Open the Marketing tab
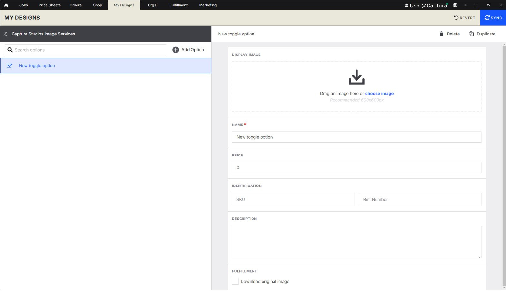 (208, 5)
